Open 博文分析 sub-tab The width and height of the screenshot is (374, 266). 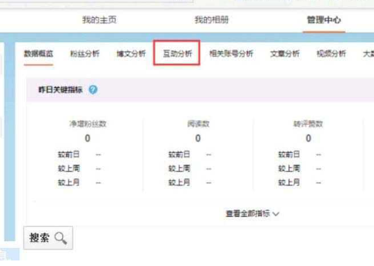point(131,54)
